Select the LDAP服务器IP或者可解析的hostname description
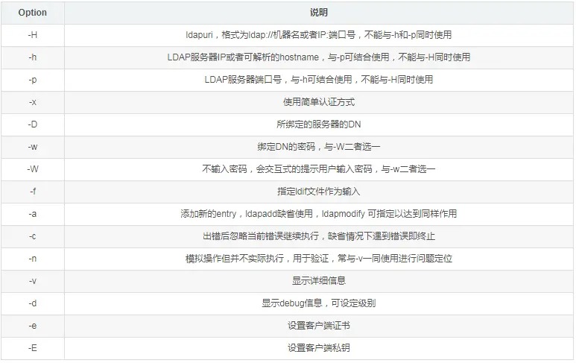Viewport: 576px width, 363px height. [x=318, y=57]
